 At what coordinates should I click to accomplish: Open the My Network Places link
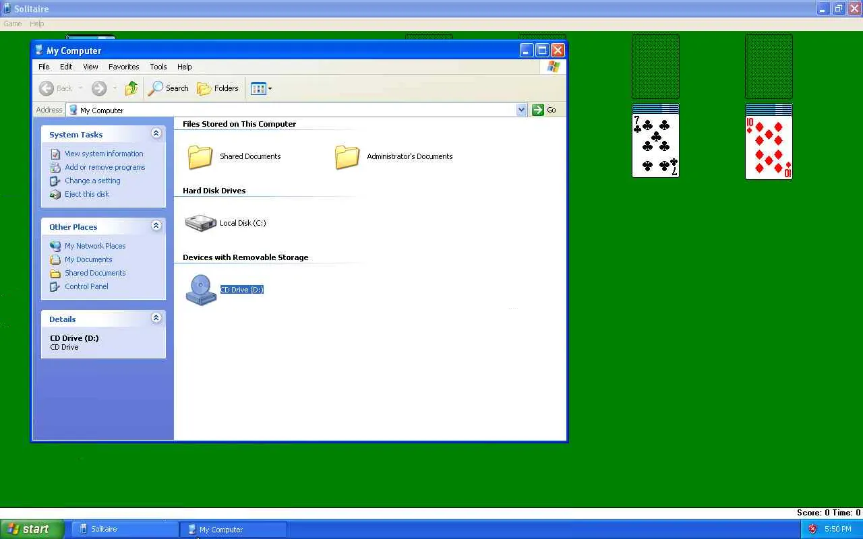point(95,246)
